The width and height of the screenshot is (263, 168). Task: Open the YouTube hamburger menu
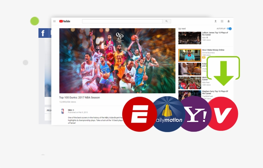tap(54, 21)
